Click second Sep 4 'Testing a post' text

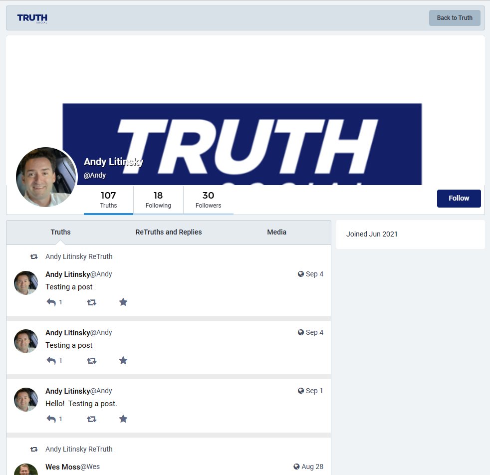coord(69,345)
